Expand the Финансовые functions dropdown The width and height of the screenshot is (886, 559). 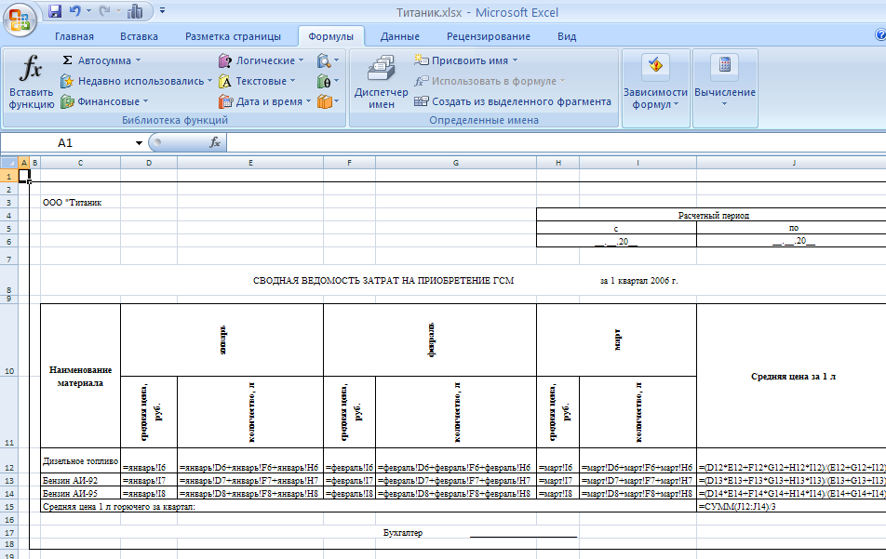(x=104, y=101)
